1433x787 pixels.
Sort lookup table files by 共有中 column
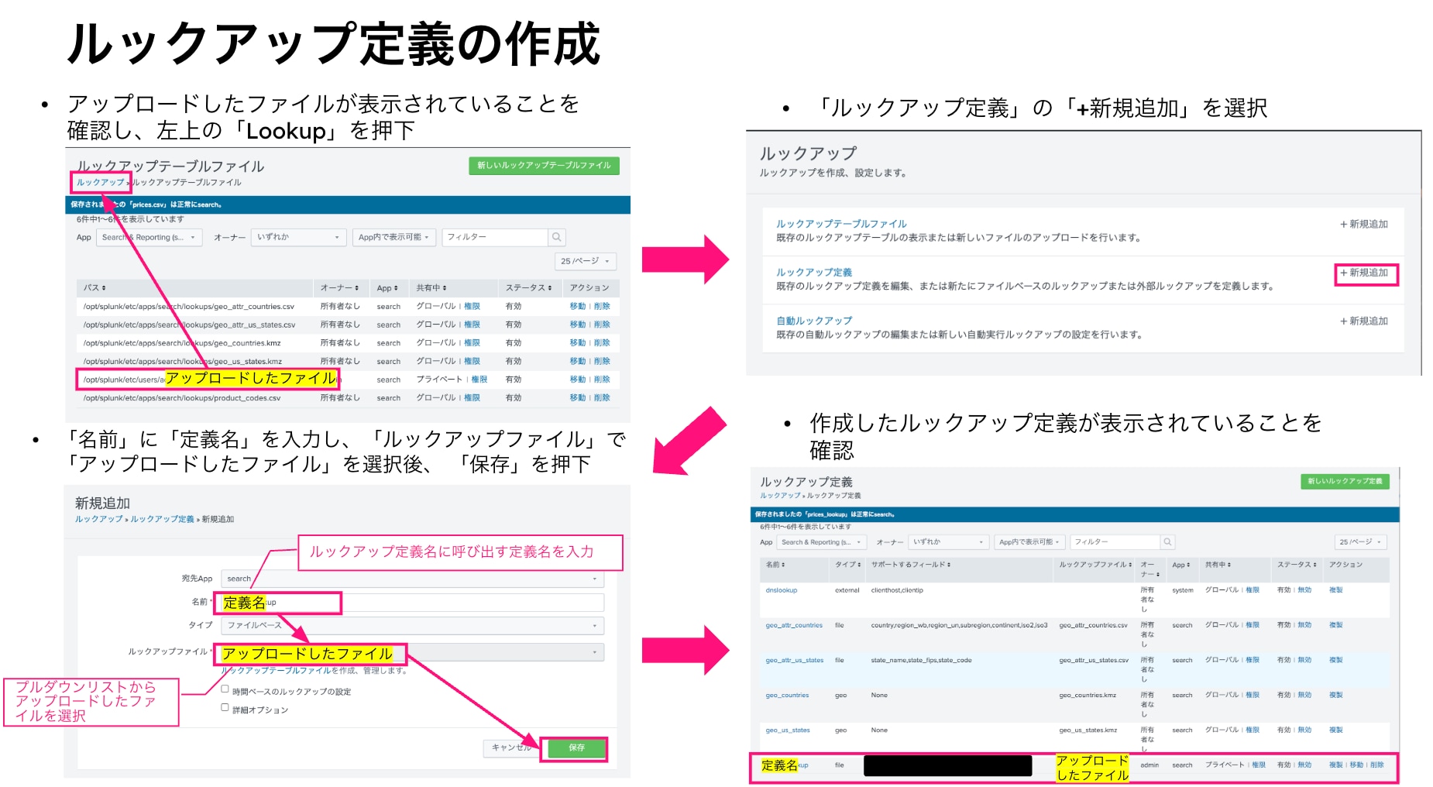click(431, 287)
